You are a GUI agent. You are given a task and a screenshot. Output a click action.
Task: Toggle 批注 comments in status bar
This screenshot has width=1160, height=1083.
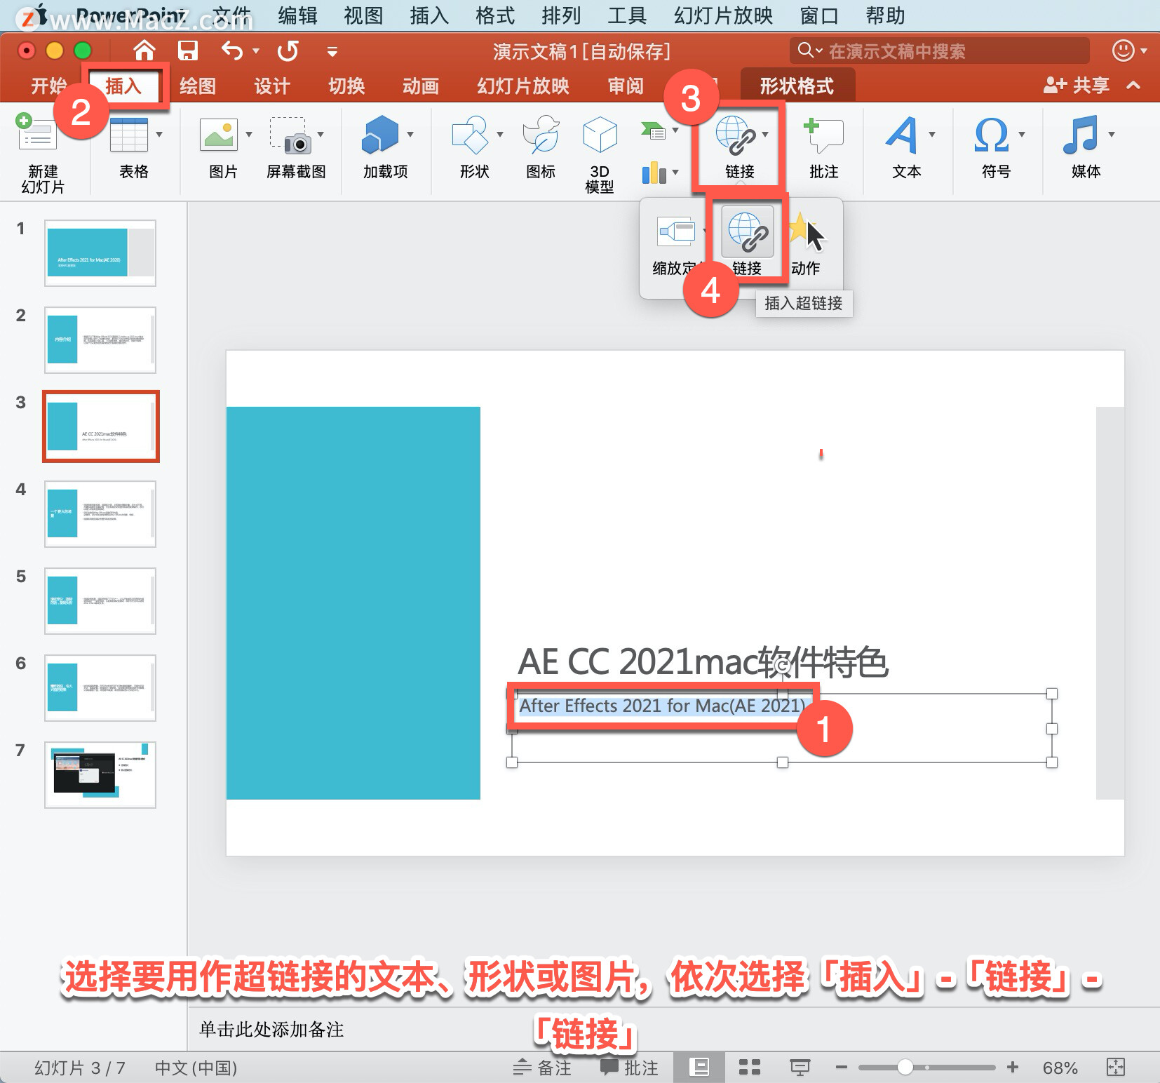click(629, 1067)
